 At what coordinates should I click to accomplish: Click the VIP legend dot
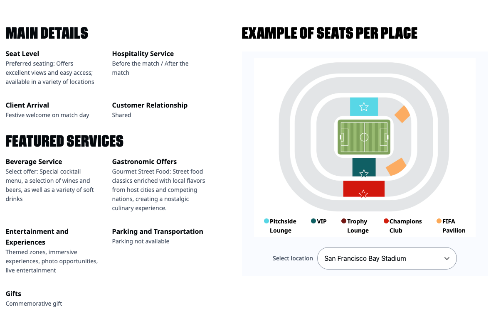pyautogui.click(x=313, y=221)
